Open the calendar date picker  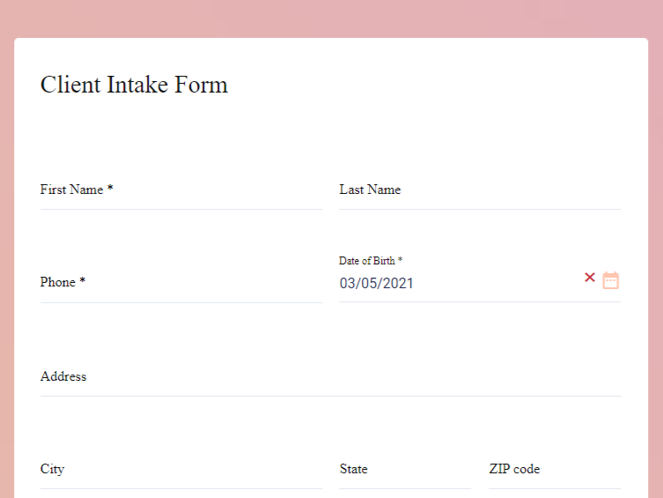click(611, 280)
